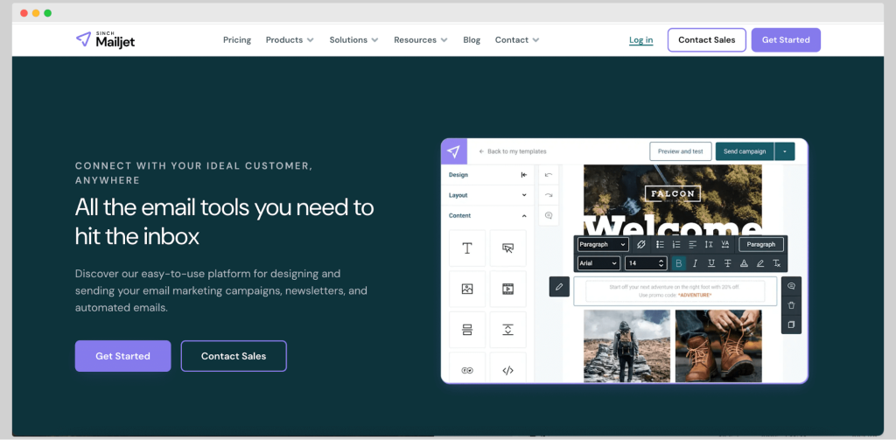Open the Paragraph style dropdown
896x440 pixels.
(x=603, y=245)
